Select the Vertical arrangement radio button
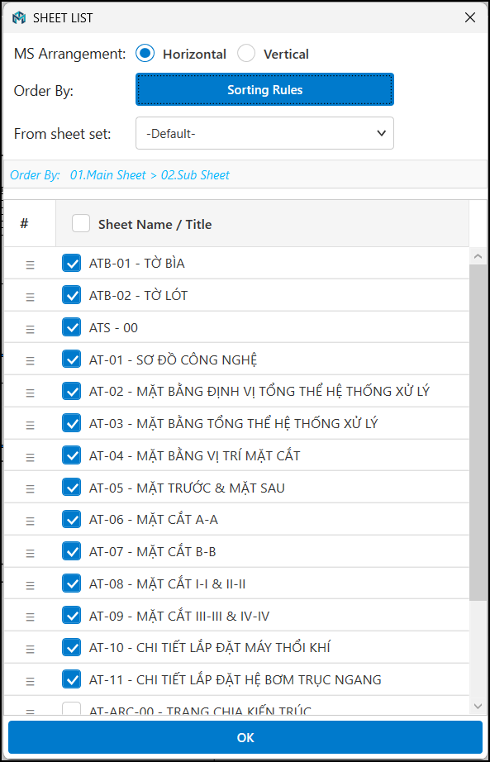 (x=246, y=54)
